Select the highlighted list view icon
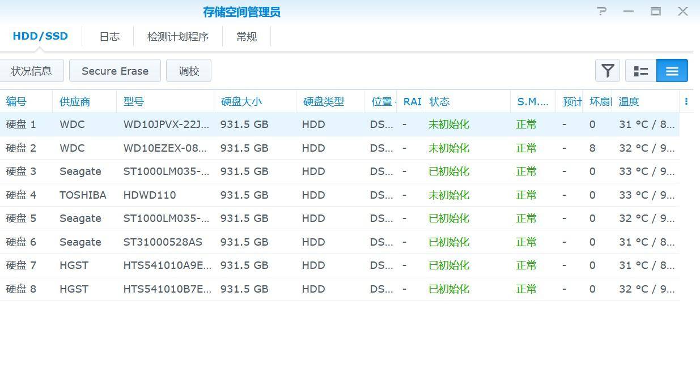Screen dimensions: 700x369 [672, 71]
